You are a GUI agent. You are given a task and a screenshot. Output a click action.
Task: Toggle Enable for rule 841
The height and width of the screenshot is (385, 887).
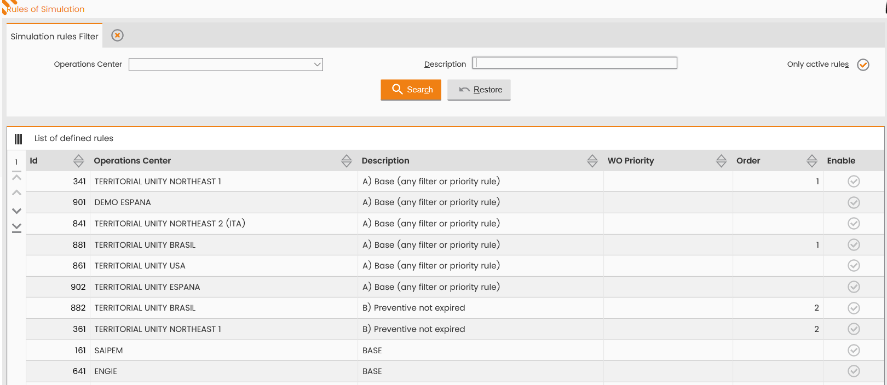pyautogui.click(x=854, y=224)
